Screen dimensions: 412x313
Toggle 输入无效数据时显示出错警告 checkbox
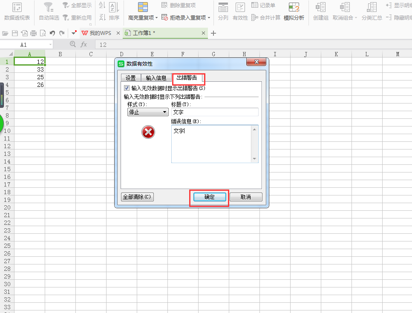click(127, 88)
